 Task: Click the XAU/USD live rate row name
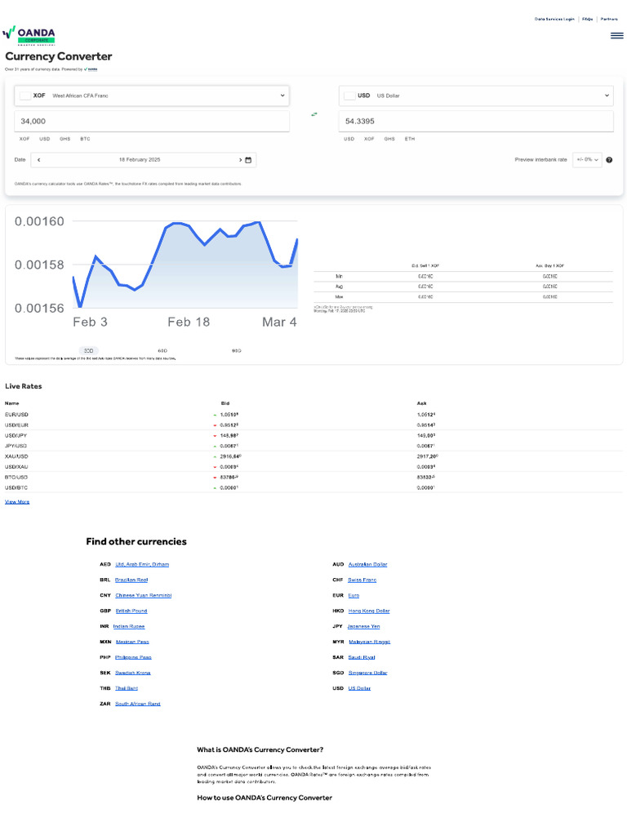coord(16,456)
